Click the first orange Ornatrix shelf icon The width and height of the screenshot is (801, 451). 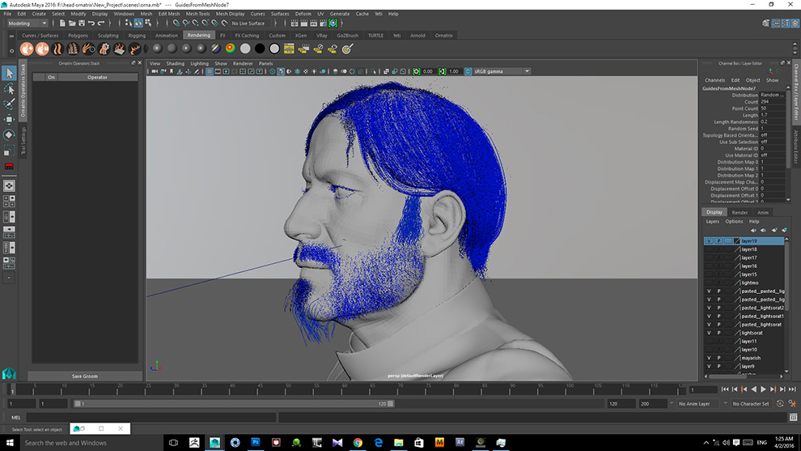point(27,49)
